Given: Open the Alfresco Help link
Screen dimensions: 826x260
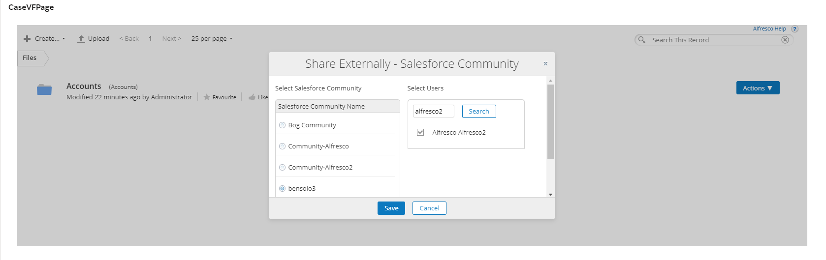Looking at the screenshot, I should (x=769, y=29).
